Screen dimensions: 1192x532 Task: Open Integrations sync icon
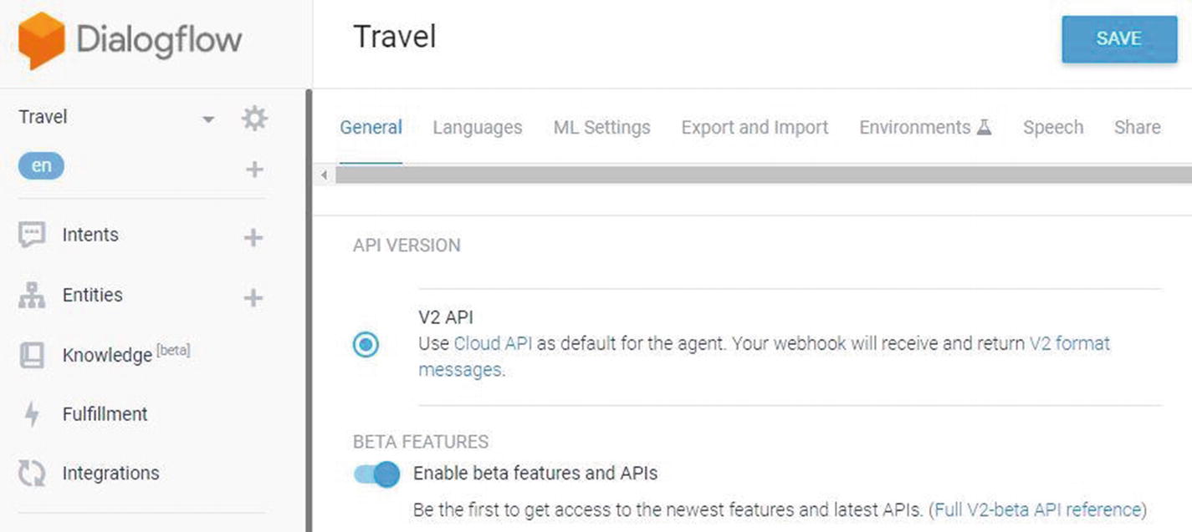pos(32,474)
